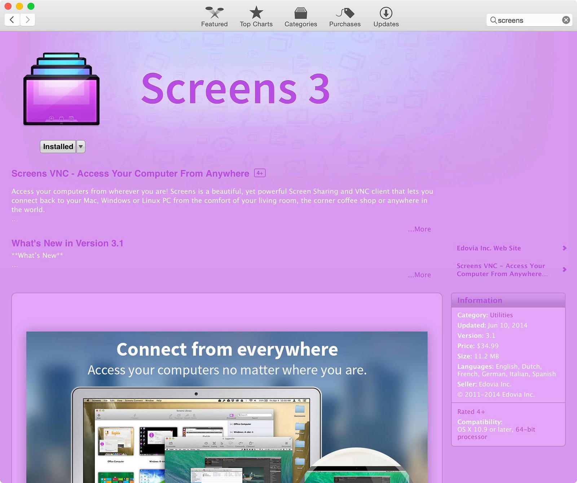This screenshot has height=483, width=577.
Task: Click the Connect from everywhere screenshot
Action: (x=227, y=407)
